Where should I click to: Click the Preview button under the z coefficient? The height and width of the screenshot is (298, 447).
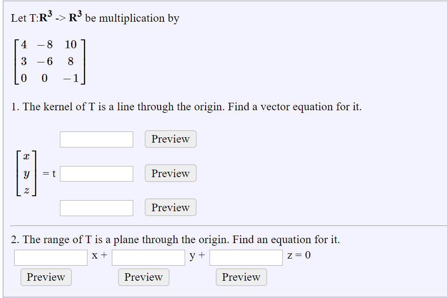tap(241, 277)
